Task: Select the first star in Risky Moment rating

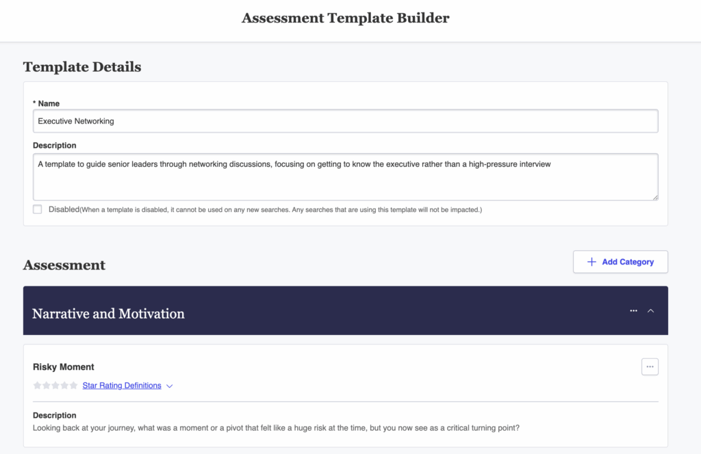Action: (37, 386)
